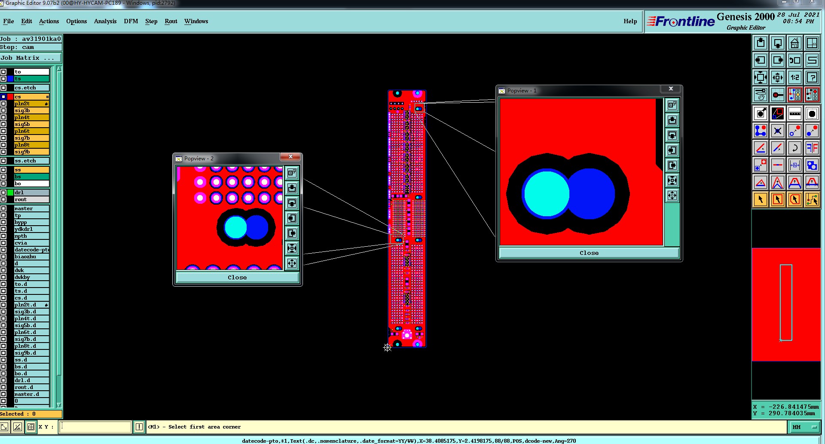Click the question mark help icon
This screenshot has height=444, width=825.
812,77
